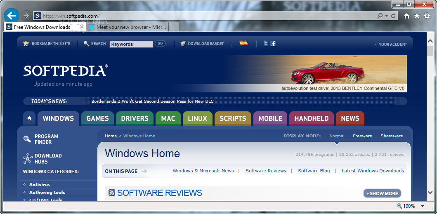Viewport: 437px width, 214px height.
Task: Click the BOOKMARK THIS SITE link
Action: 51,44
